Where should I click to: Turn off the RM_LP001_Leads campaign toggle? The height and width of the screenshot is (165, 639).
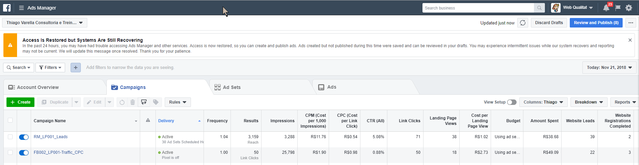pos(24,137)
